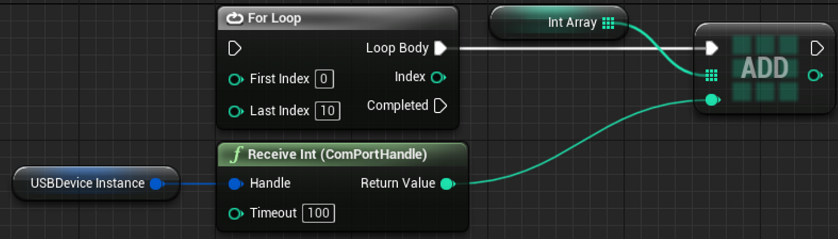Click the USBDevice Instance output pin
The image size is (838, 239).
[157, 184]
